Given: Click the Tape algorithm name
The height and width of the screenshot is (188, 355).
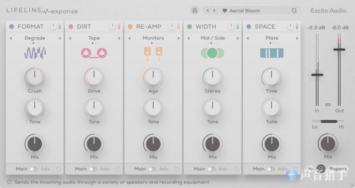Looking at the screenshot, I should [x=94, y=38].
